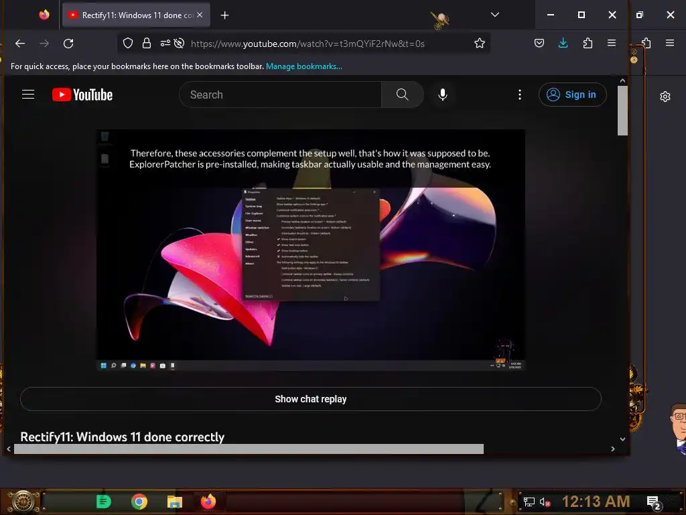The width and height of the screenshot is (686, 515).
Task: Click the Rectify11: Windows 11 done correctly title
Action: tap(123, 437)
